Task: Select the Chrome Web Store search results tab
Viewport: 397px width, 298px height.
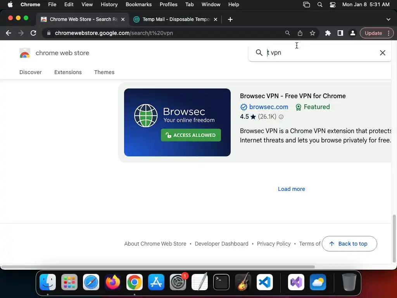Action: (x=83, y=19)
